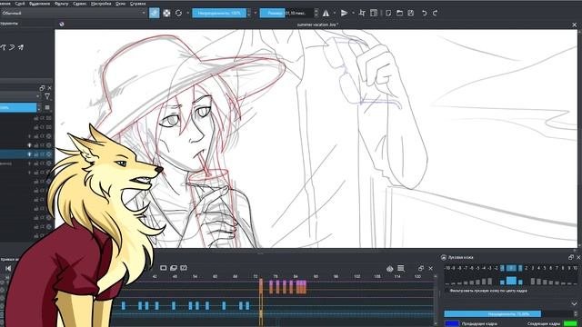Click the redo arrow icon
This screenshot has width=582, height=327.
click(x=436, y=13)
